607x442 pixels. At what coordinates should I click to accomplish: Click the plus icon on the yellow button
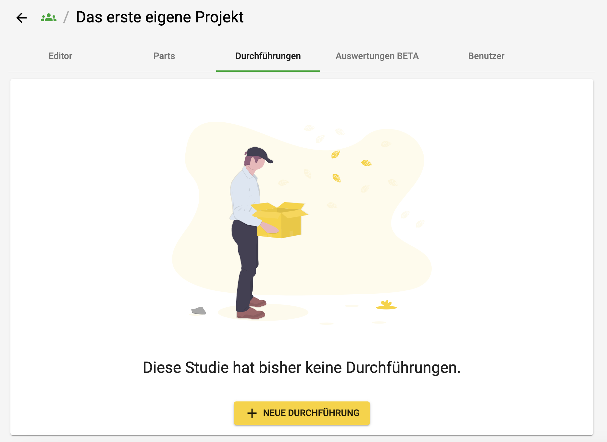pos(252,413)
